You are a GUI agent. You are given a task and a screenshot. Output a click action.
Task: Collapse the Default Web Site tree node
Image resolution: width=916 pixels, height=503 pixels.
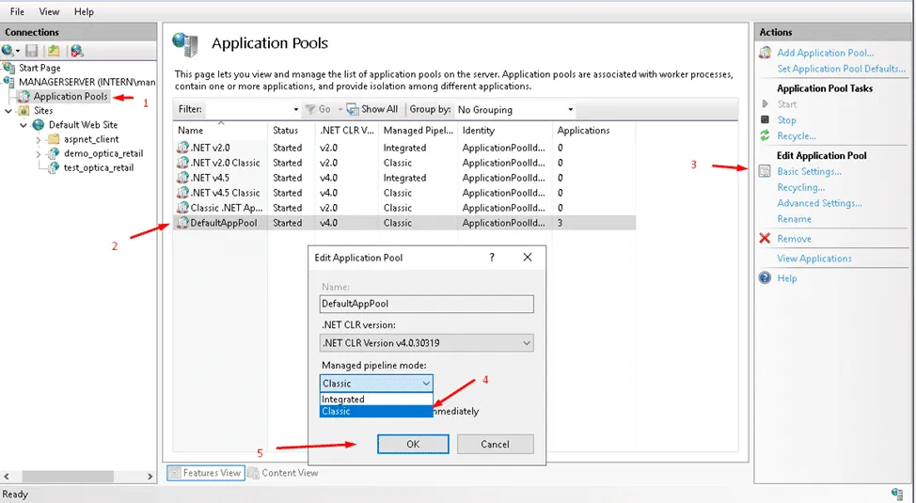click(x=24, y=124)
